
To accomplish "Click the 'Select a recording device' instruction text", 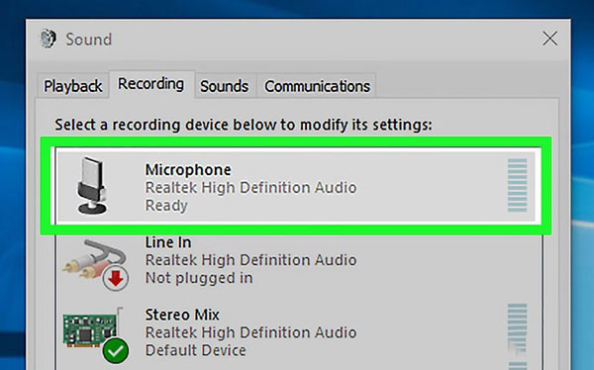I will click(x=244, y=125).
